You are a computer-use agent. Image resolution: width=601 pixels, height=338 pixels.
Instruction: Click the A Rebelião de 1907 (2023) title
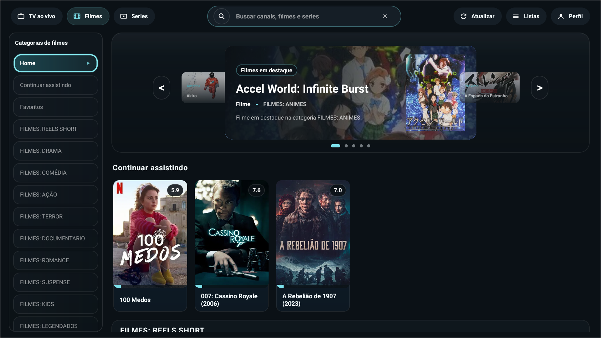pyautogui.click(x=309, y=300)
